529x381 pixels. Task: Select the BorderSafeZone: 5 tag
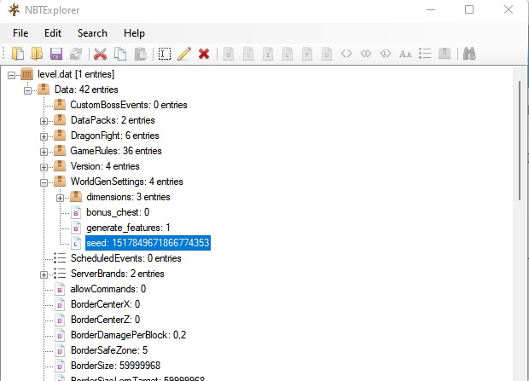(109, 350)
